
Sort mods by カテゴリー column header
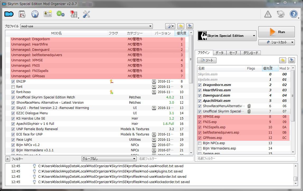(135, 33)
